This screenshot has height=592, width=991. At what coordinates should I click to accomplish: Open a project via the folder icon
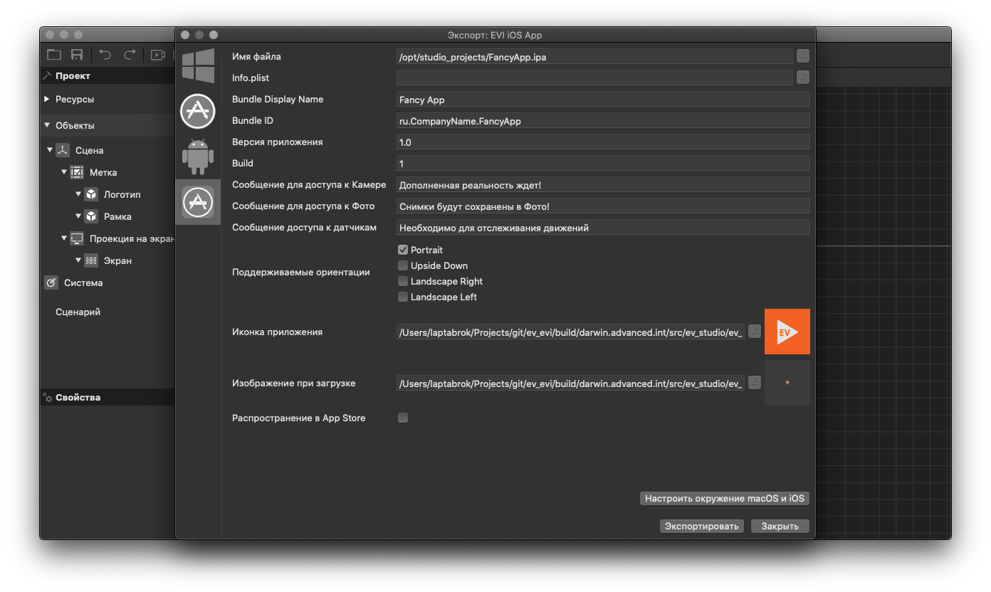53,54
